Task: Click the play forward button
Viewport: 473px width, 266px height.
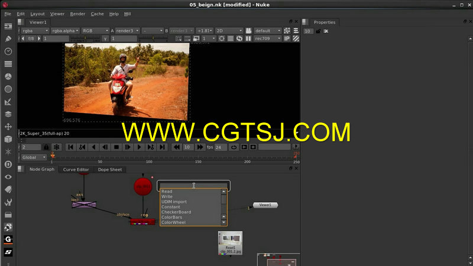Action: tap(139, 147)
